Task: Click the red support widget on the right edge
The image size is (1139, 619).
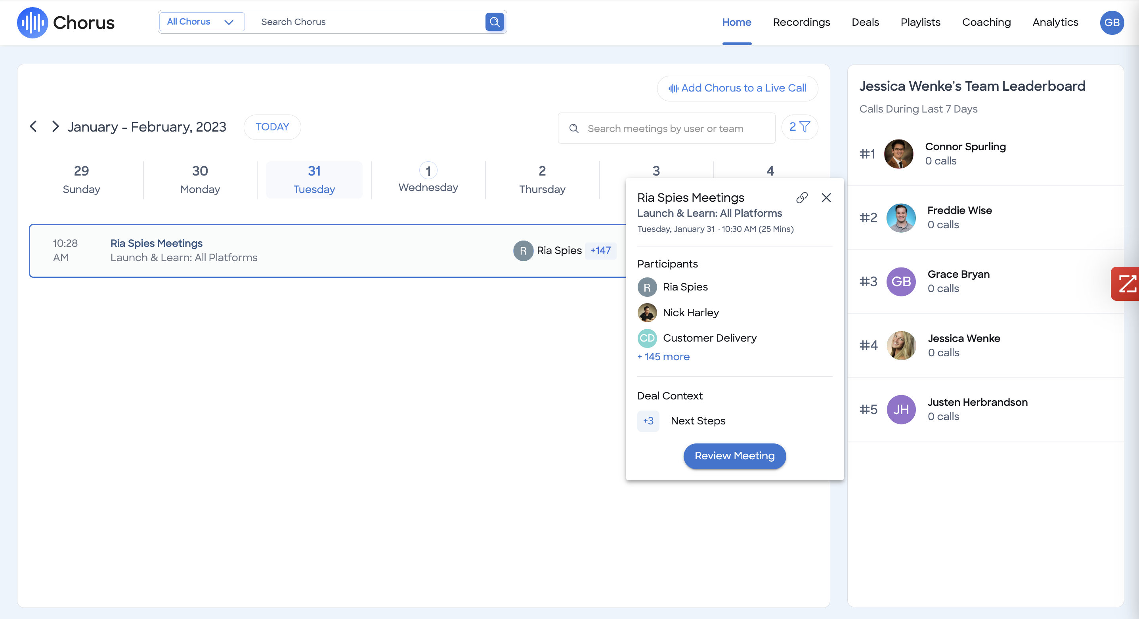Action: 1129,283
